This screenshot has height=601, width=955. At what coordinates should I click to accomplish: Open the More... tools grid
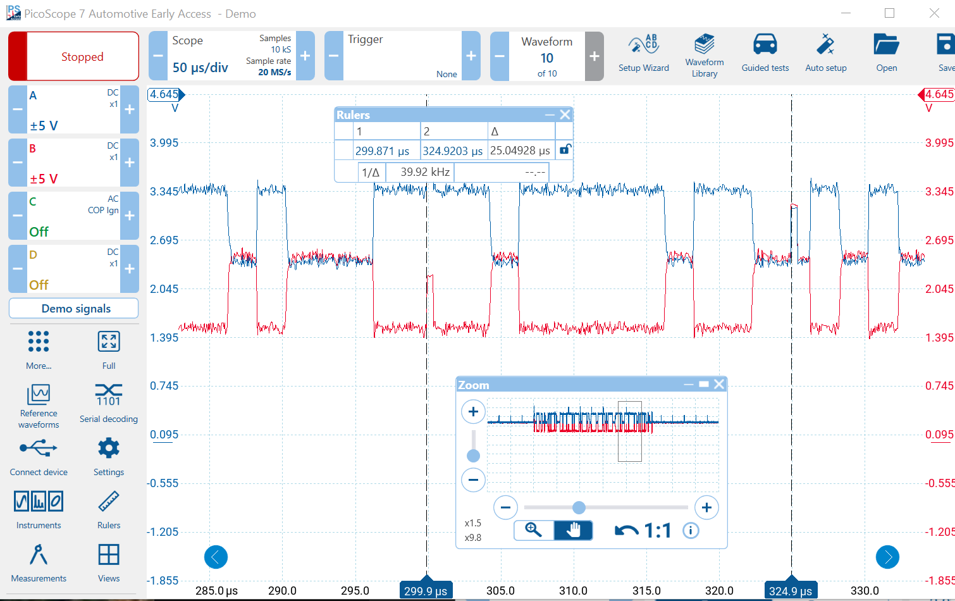(x=39, y=349)
